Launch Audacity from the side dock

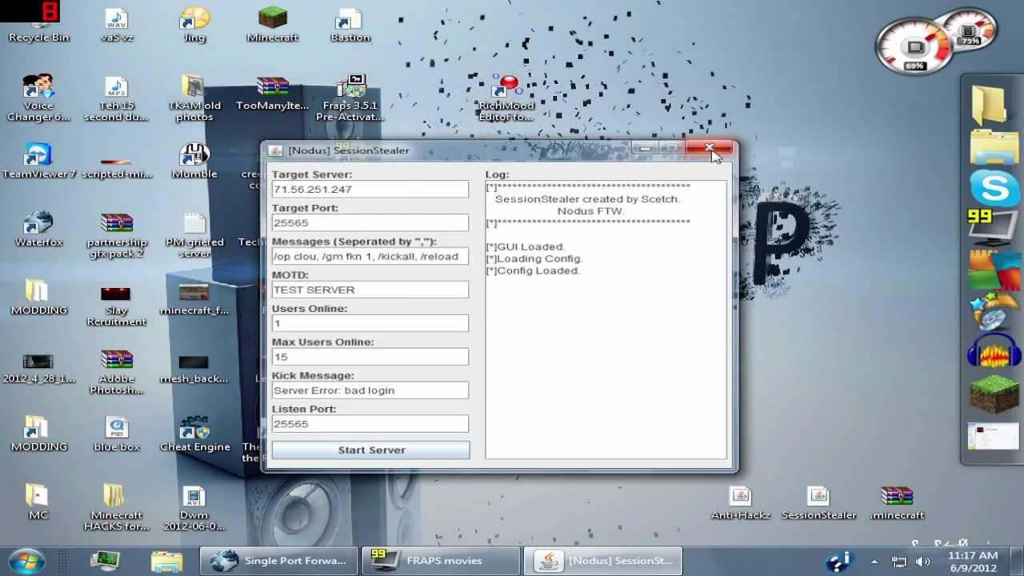(x=994, y=350)
